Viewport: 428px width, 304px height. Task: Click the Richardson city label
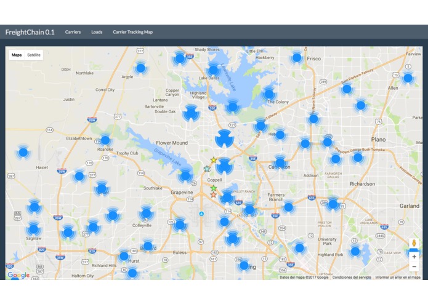coord(362,184)
